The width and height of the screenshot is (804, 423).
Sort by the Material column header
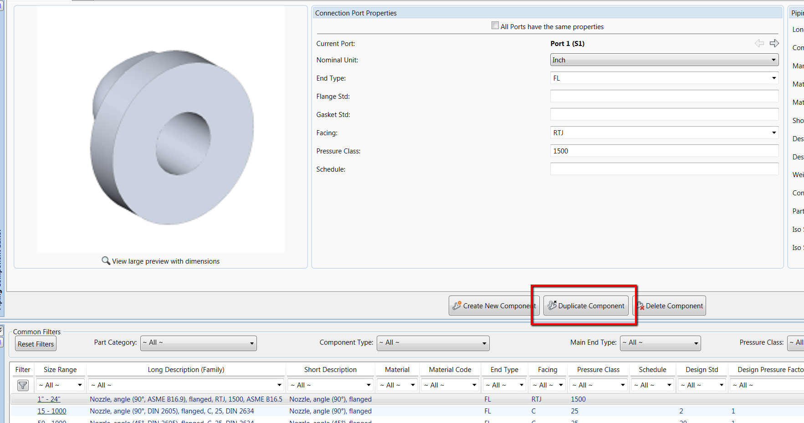(397, 370)
